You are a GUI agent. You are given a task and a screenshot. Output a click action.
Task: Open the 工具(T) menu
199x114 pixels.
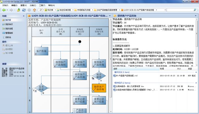[x=42, y=5]
